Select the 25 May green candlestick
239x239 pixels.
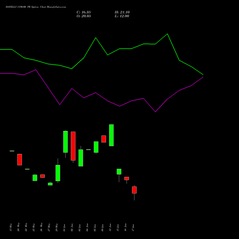coord(35,178)
